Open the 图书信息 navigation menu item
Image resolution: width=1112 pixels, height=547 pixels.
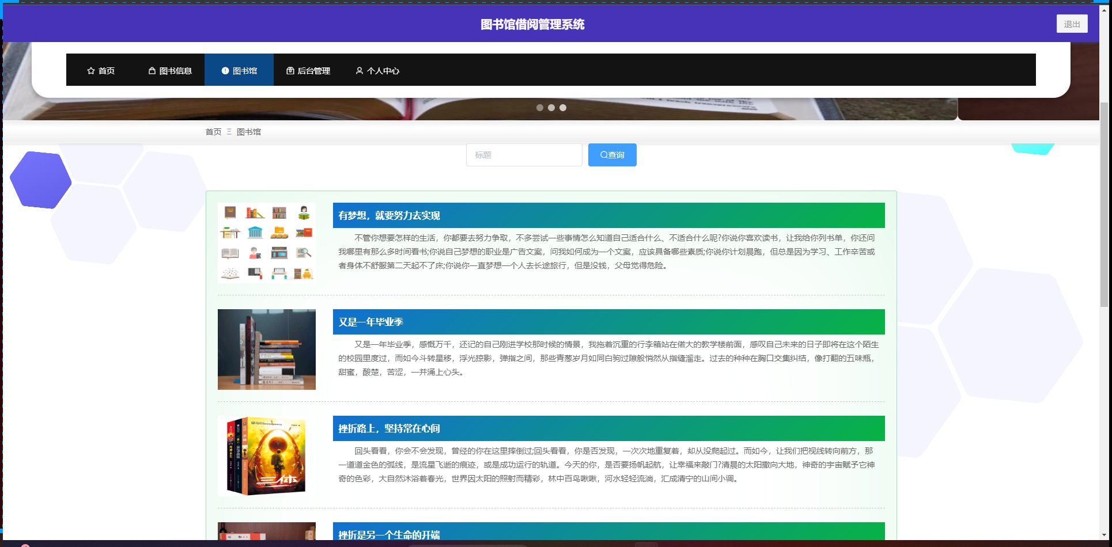(x=170, y=70)
